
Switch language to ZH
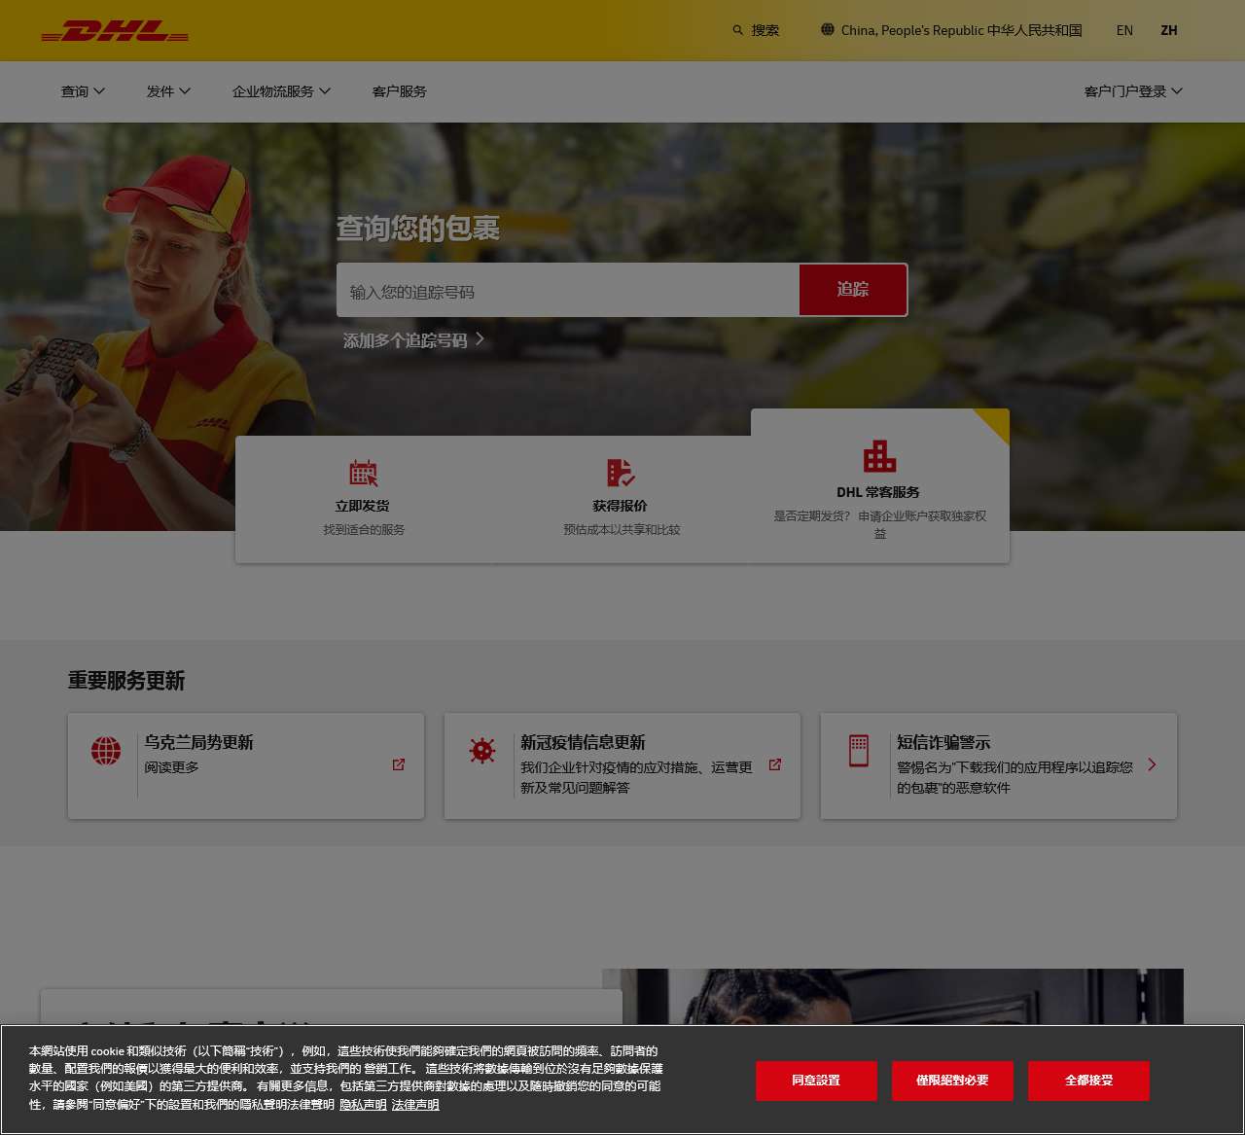(1169, 30)
